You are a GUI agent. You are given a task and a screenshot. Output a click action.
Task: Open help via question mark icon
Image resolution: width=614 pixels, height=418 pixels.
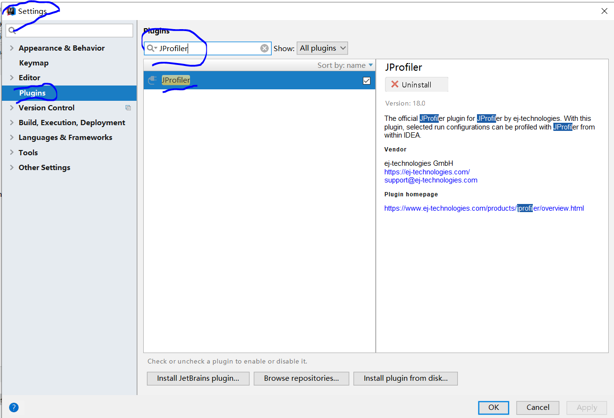(13, 407)
